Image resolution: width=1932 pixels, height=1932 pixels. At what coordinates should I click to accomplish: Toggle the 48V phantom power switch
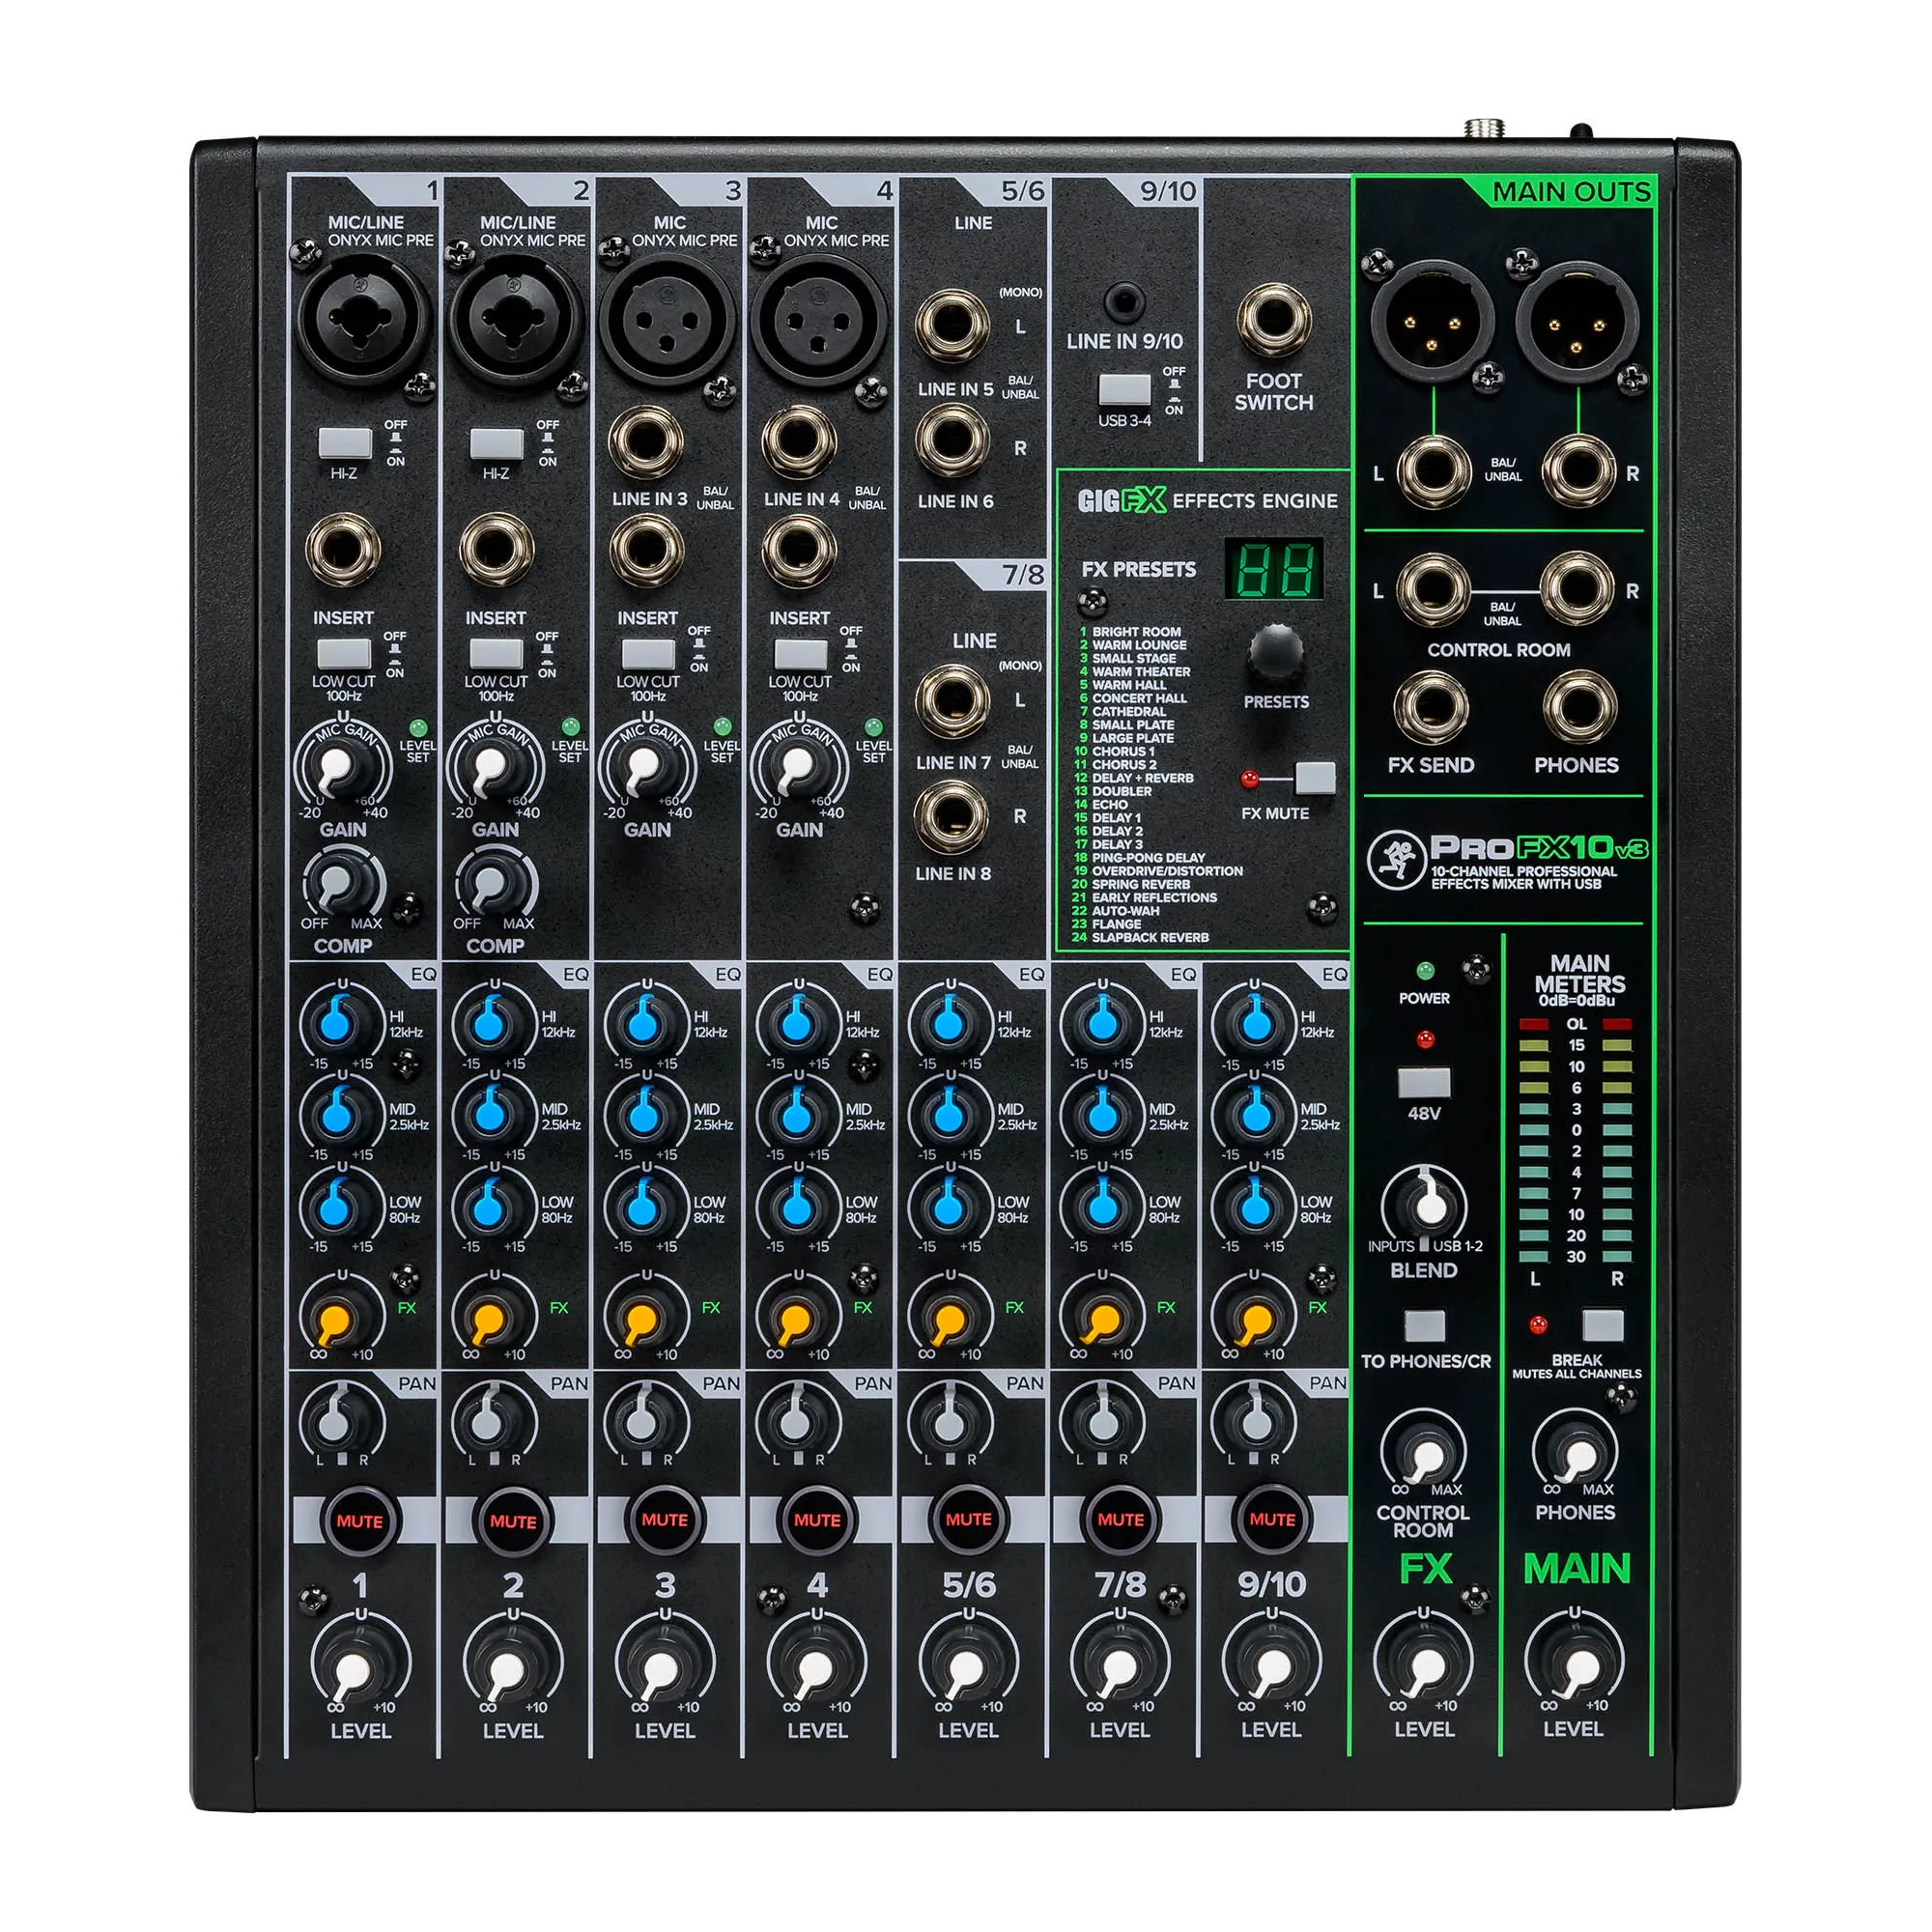coord(1424,1082)
